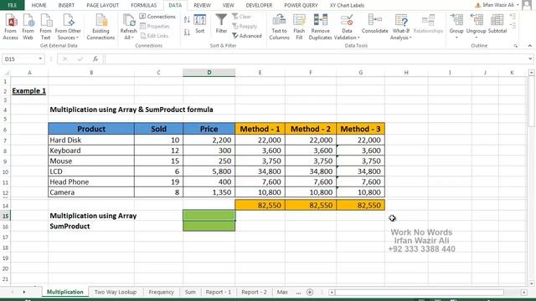Click the Insert Function fx button

95,59
